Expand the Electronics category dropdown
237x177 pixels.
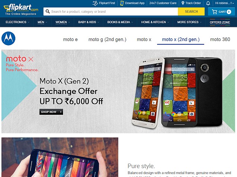pyautogui.click(x=18, y=22)
